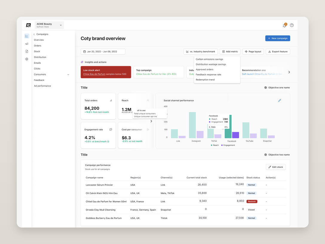Screen dimensions: 325x244
Task: Click the icon on Cost per consumer card
Action: [x=148, y=129]
